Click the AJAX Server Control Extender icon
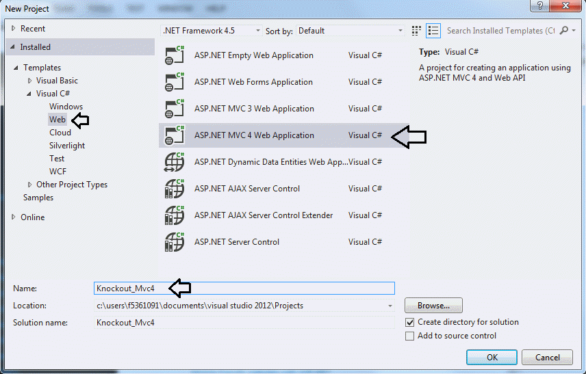 [x=175, y=215]
